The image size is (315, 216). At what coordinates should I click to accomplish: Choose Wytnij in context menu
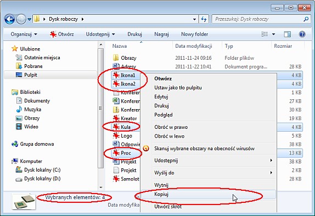pos(209,185)
